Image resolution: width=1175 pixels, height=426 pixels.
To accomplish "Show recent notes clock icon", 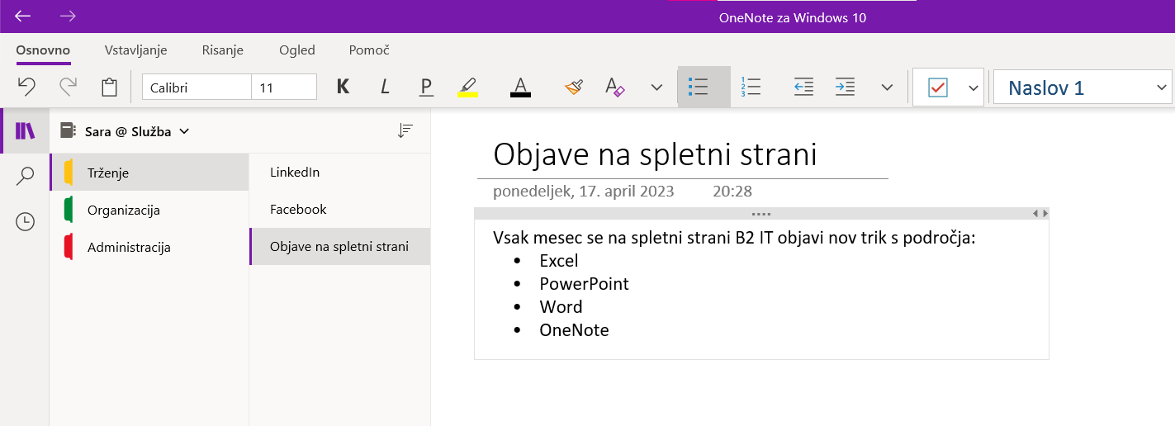I will 26,221.
